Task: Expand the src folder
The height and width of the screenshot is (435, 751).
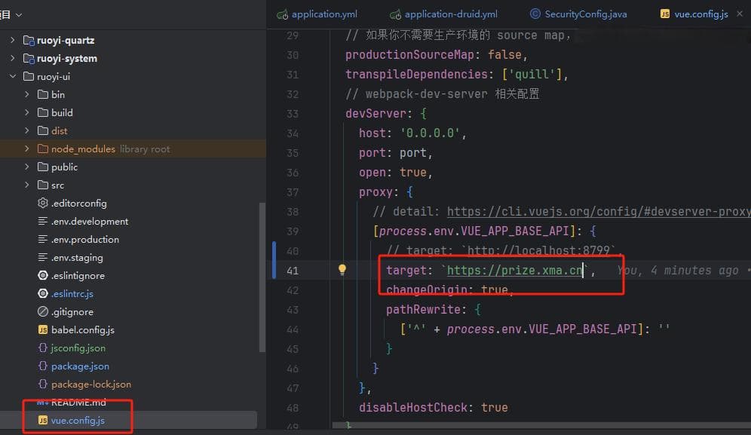Action: click(27, 185)
